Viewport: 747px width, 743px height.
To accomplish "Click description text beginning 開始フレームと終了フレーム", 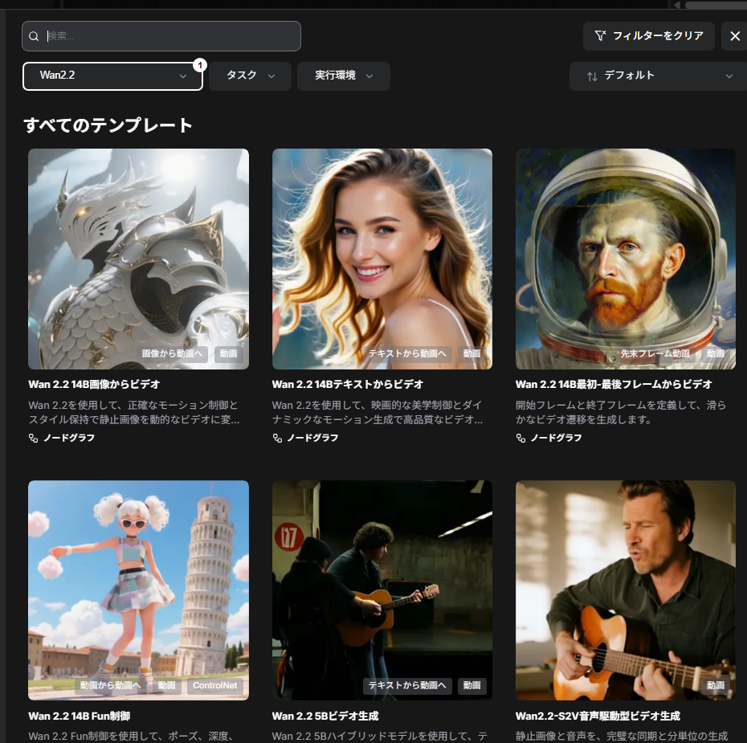I will pos(620,412).
